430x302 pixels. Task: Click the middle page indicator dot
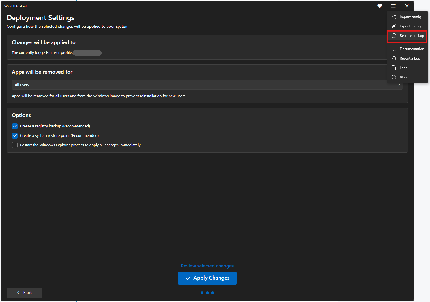coord(207,293)
